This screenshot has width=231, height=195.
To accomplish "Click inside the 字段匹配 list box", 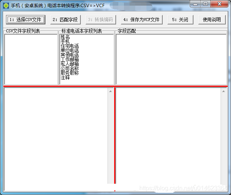I will pos(171,59).
